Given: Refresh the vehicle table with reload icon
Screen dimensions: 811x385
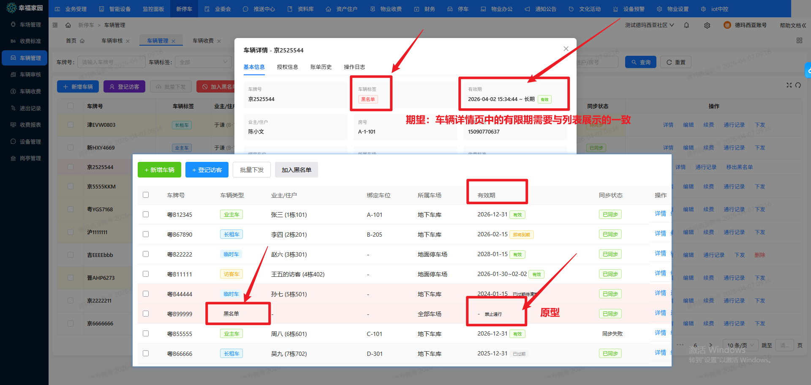Looking at the screenshot, I should pyautogui.click(x=798, y=85).
